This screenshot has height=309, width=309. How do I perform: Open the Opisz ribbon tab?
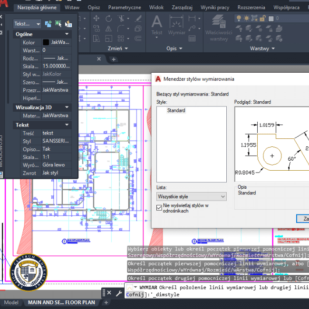[94, 8]
